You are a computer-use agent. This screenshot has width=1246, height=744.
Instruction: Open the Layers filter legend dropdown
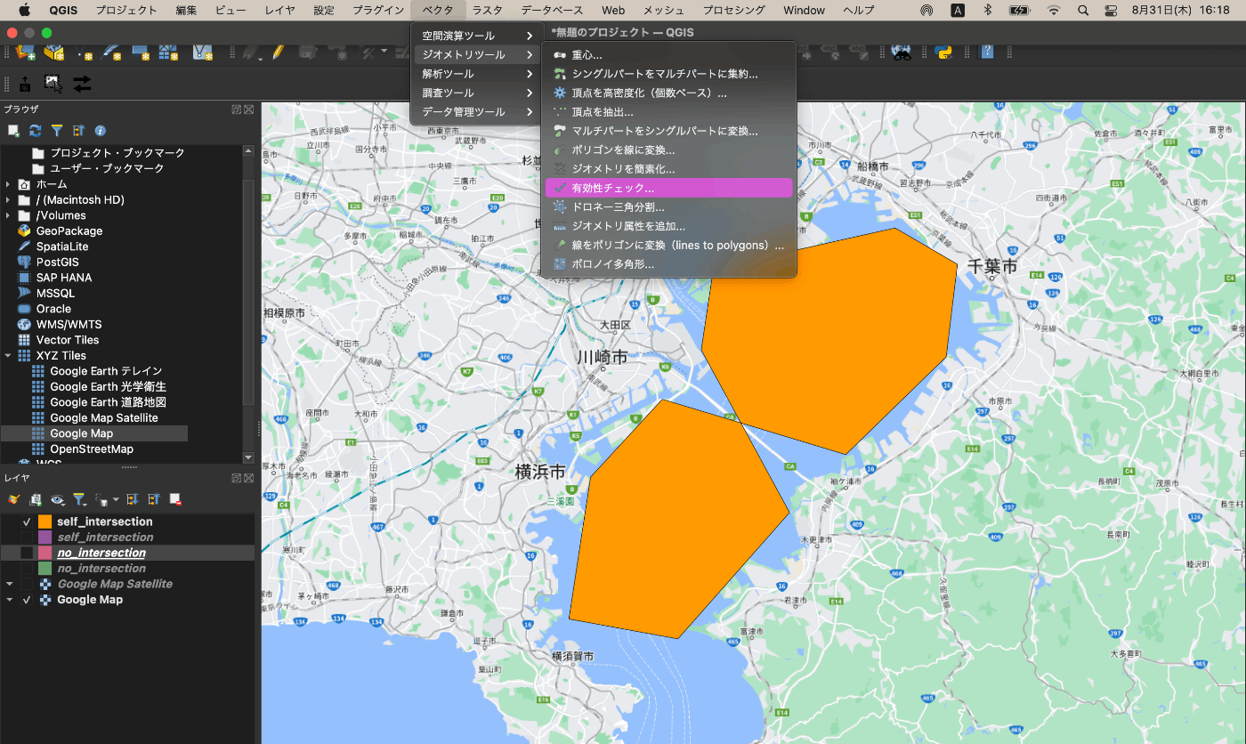(x=80, y=500)
